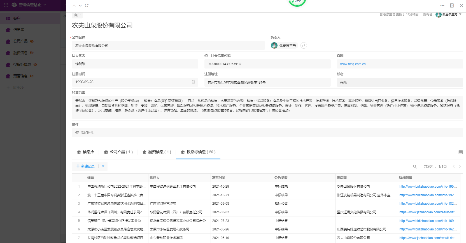Go to the previous record with the up chevron

[x=74, y=5]
